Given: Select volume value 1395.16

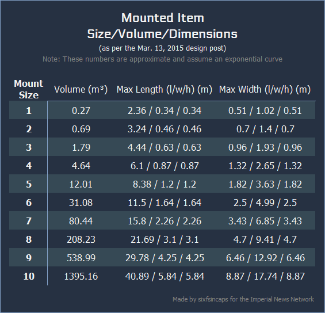Looking at the screenshot, I should 81,276.
